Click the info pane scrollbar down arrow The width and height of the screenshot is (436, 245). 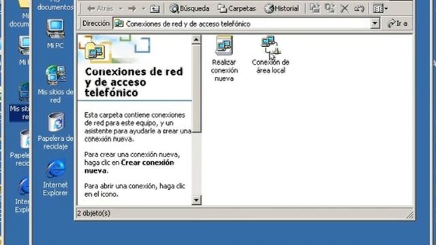click(196, 200)
